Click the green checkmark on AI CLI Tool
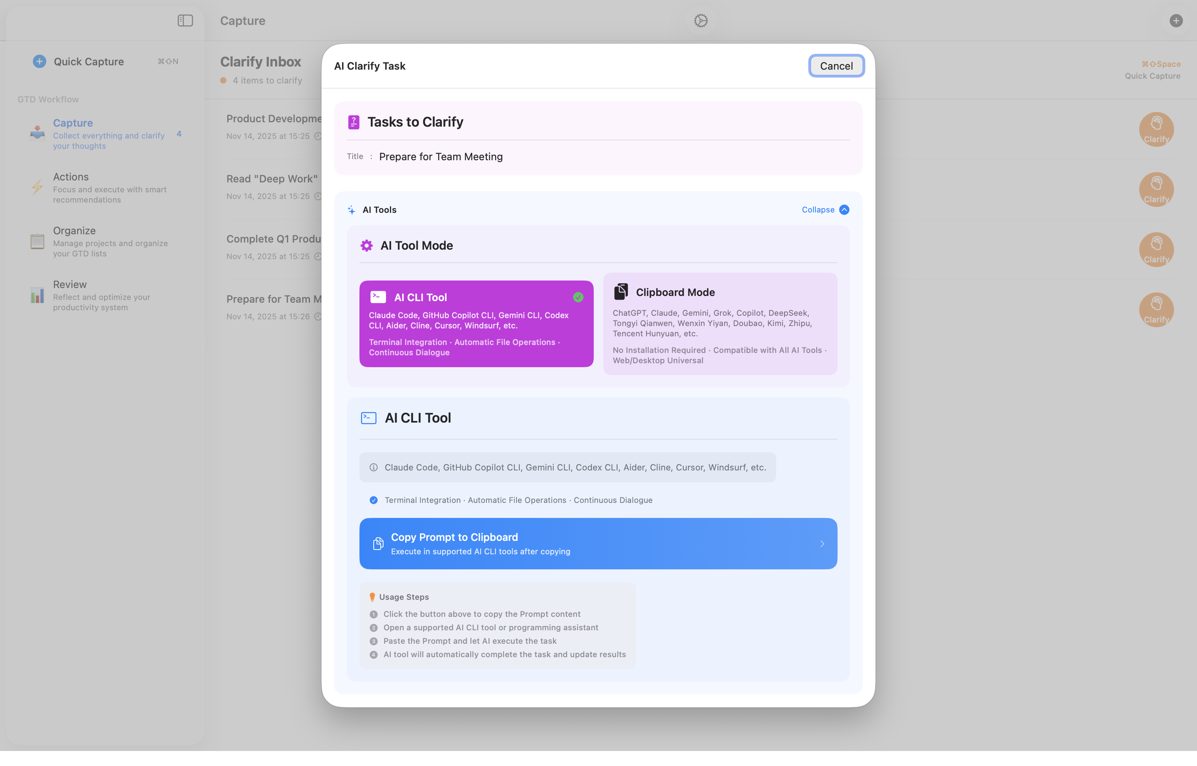Viewport: 1197px width, 766px height. [x=578, y=296]
